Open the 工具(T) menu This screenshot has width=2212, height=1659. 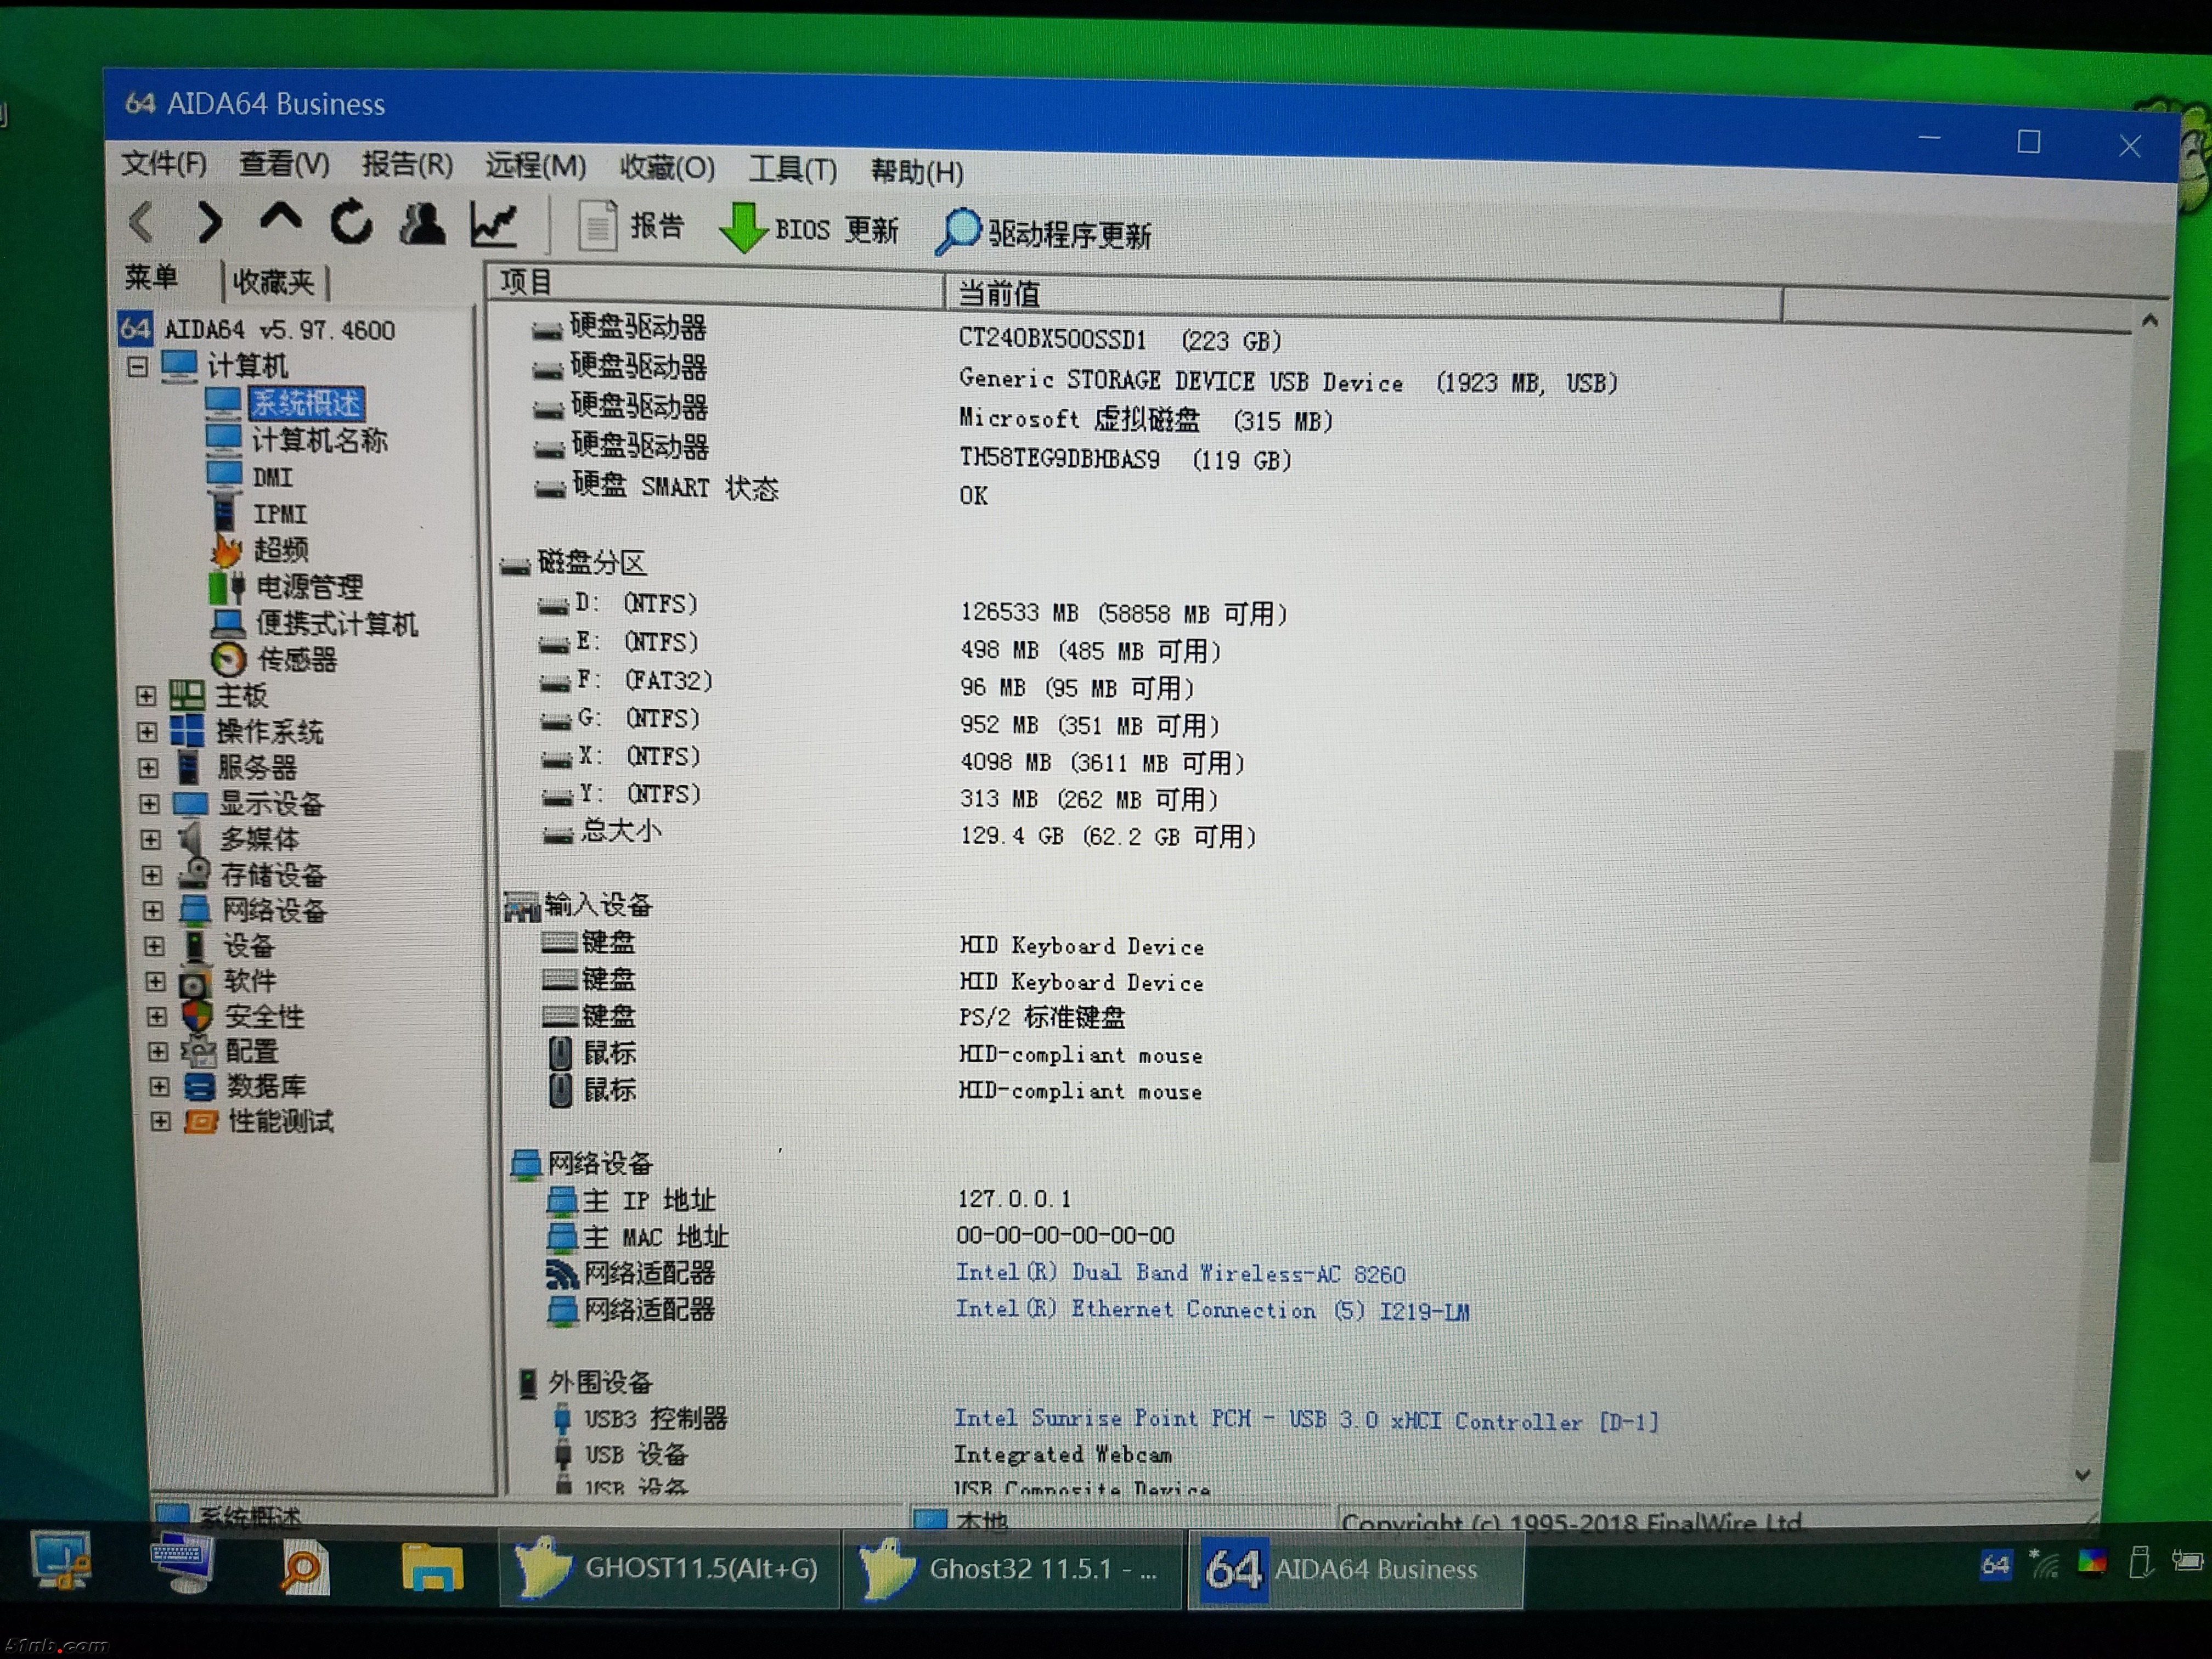click(792, 169)
